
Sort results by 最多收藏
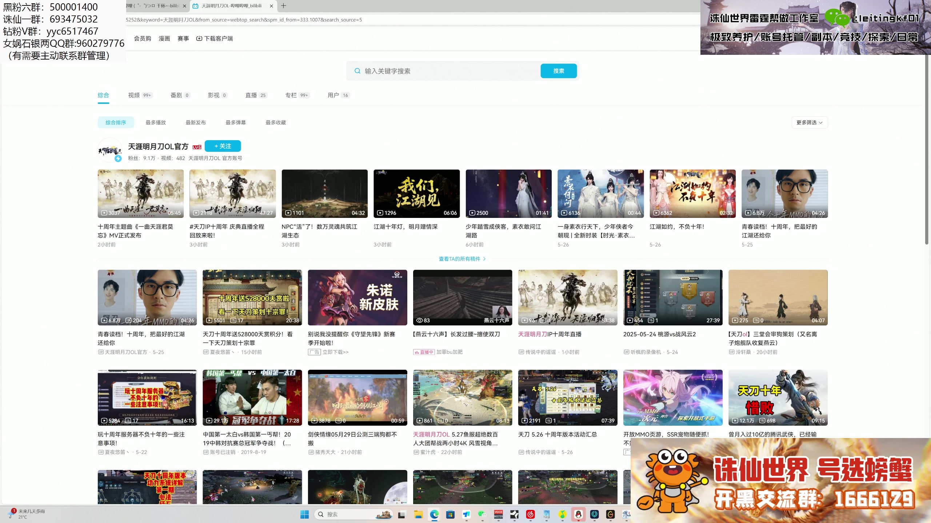tap(276, 122)
